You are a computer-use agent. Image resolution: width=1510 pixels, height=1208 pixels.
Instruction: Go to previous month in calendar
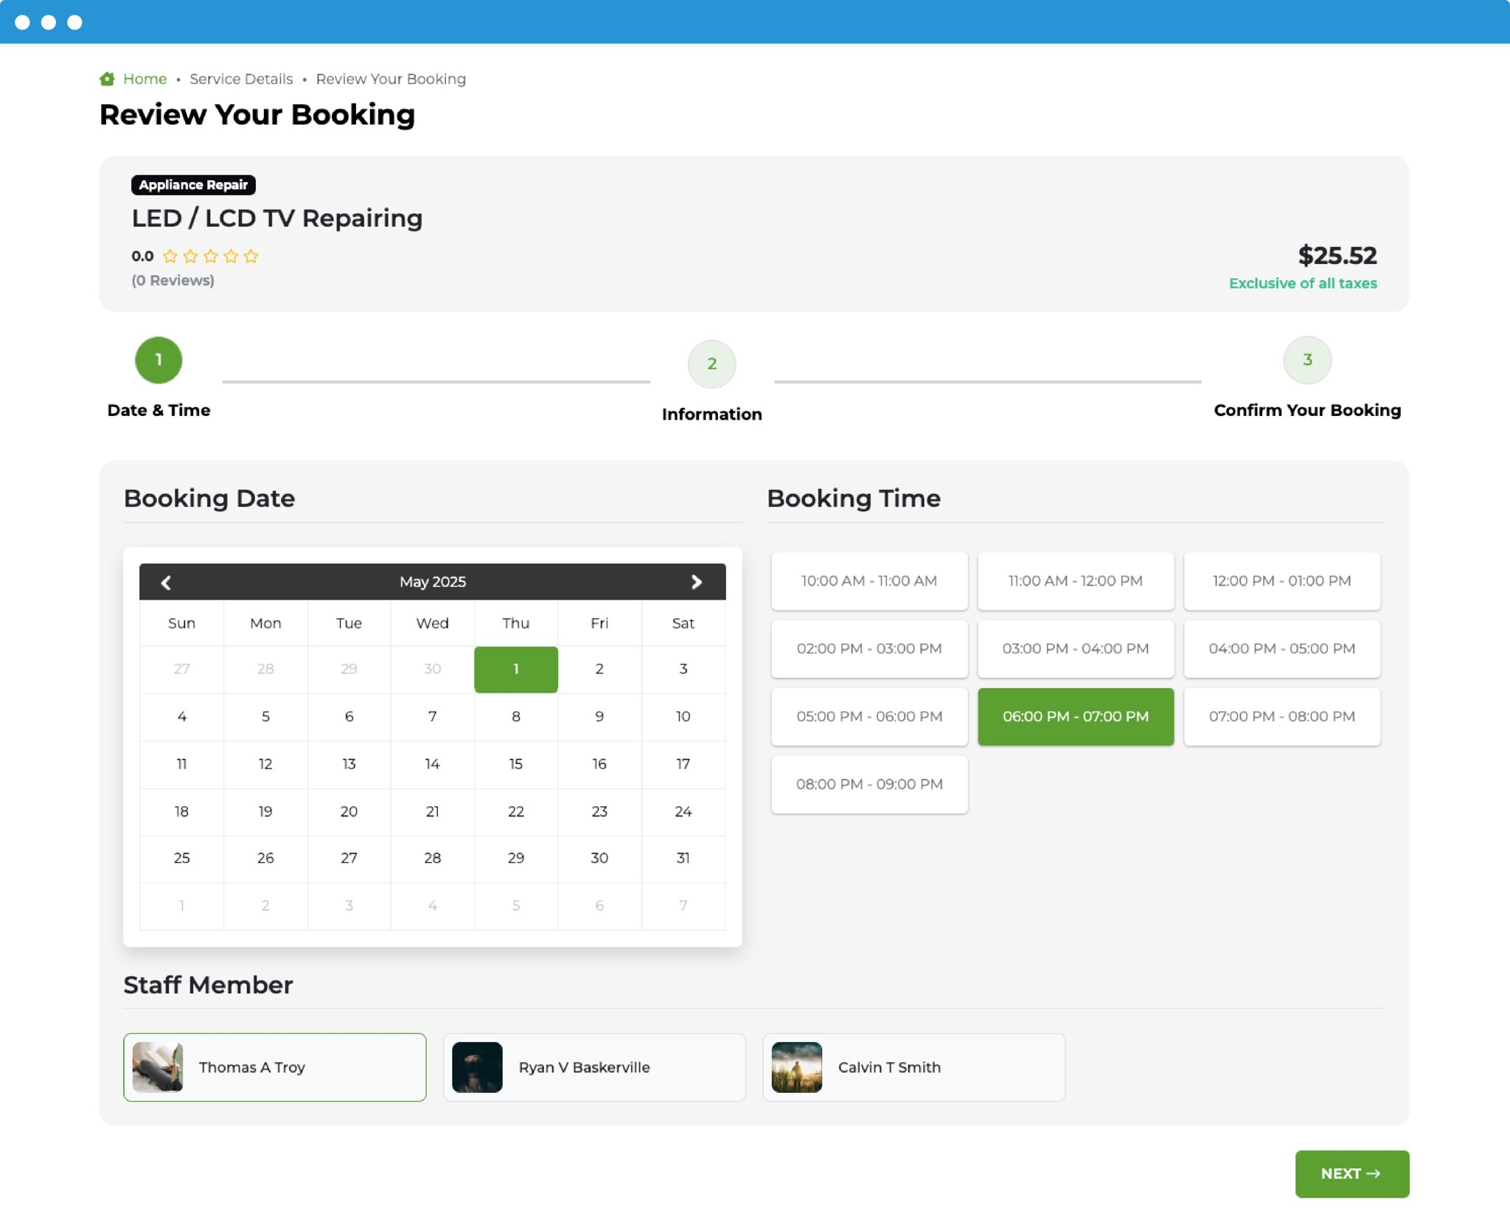pos(166,583)
